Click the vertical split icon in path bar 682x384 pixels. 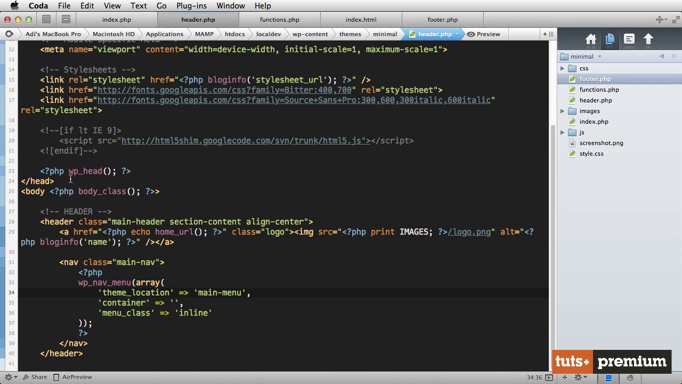551,34
